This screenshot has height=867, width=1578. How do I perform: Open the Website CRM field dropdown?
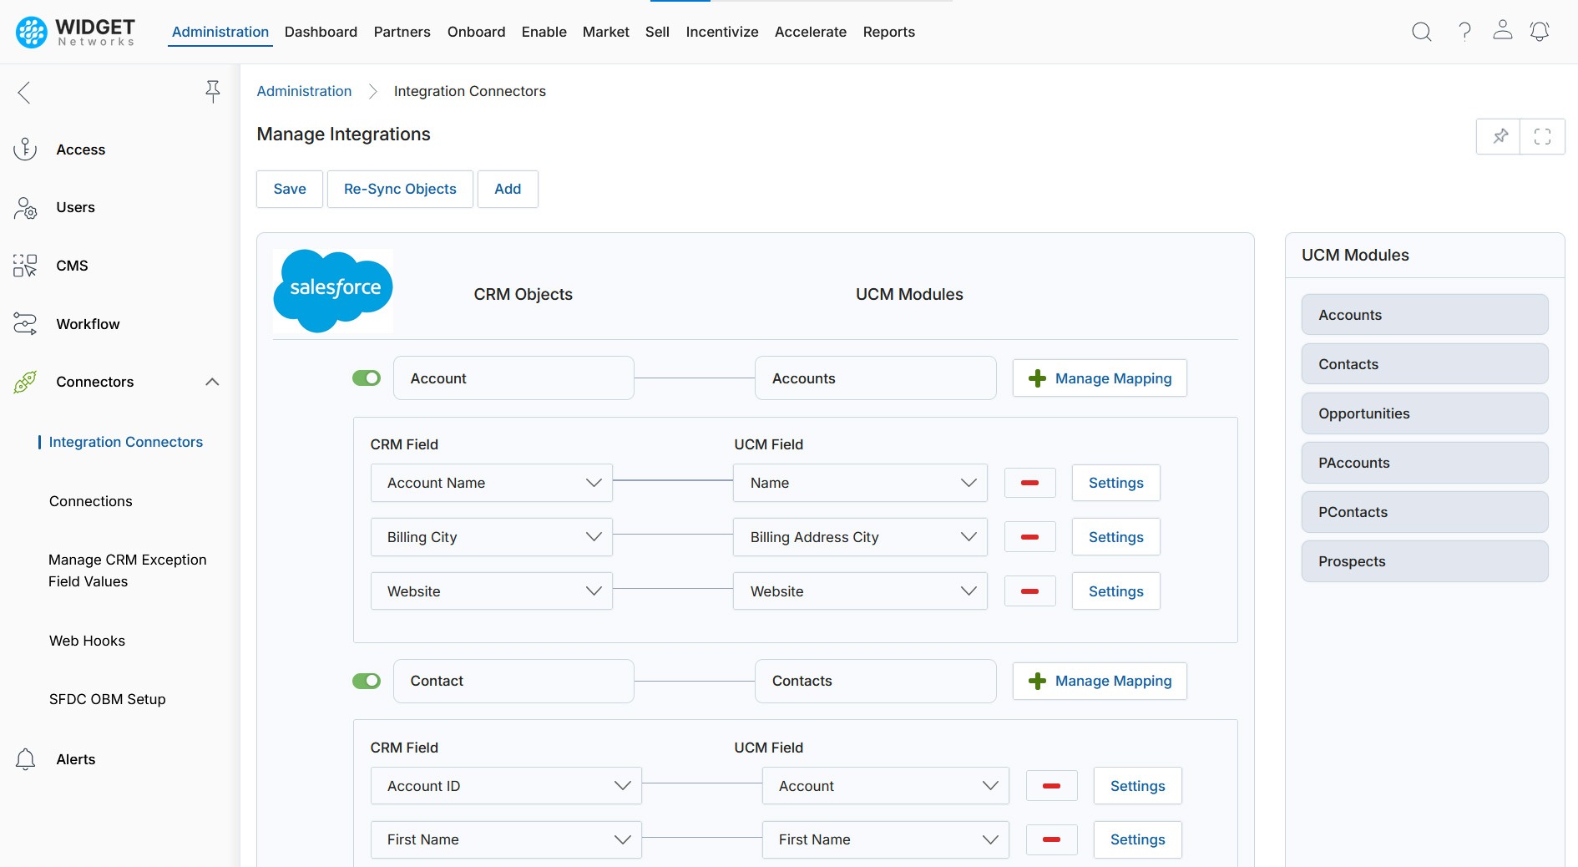tap(492, 591)
